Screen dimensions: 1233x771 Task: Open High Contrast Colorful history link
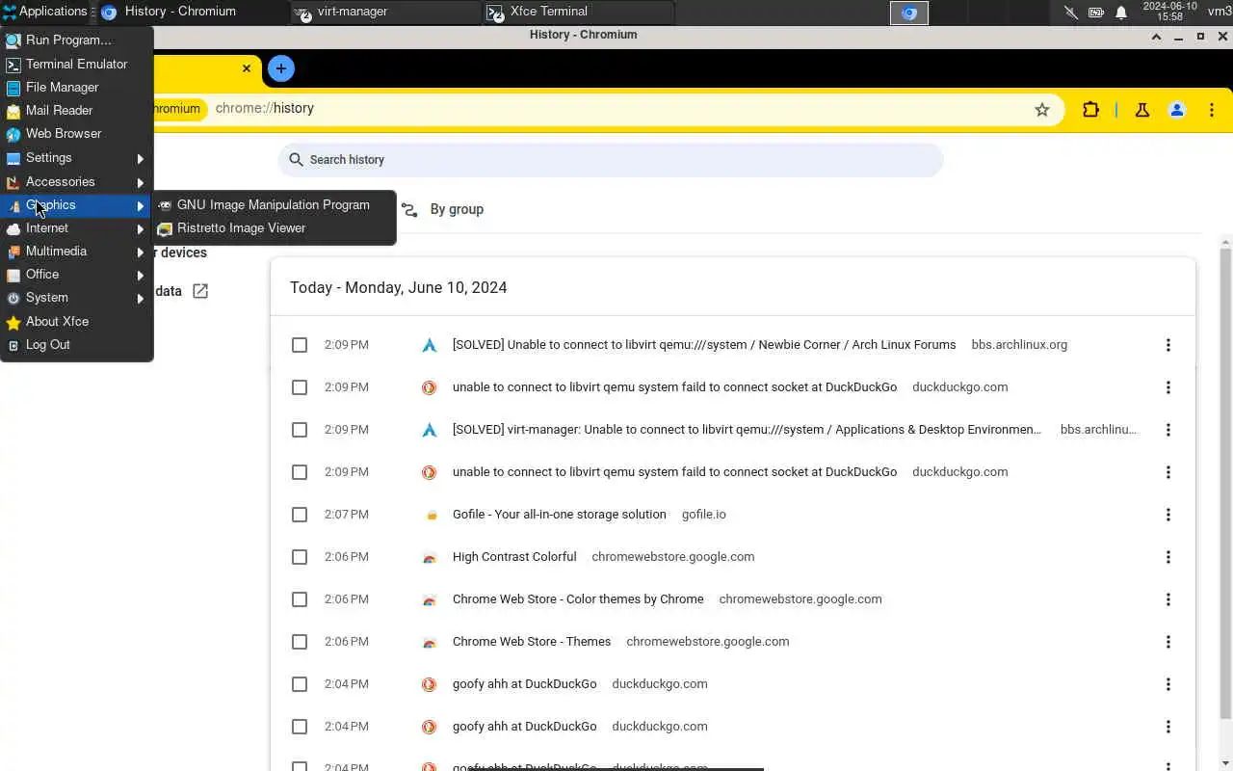pos(514,557)
